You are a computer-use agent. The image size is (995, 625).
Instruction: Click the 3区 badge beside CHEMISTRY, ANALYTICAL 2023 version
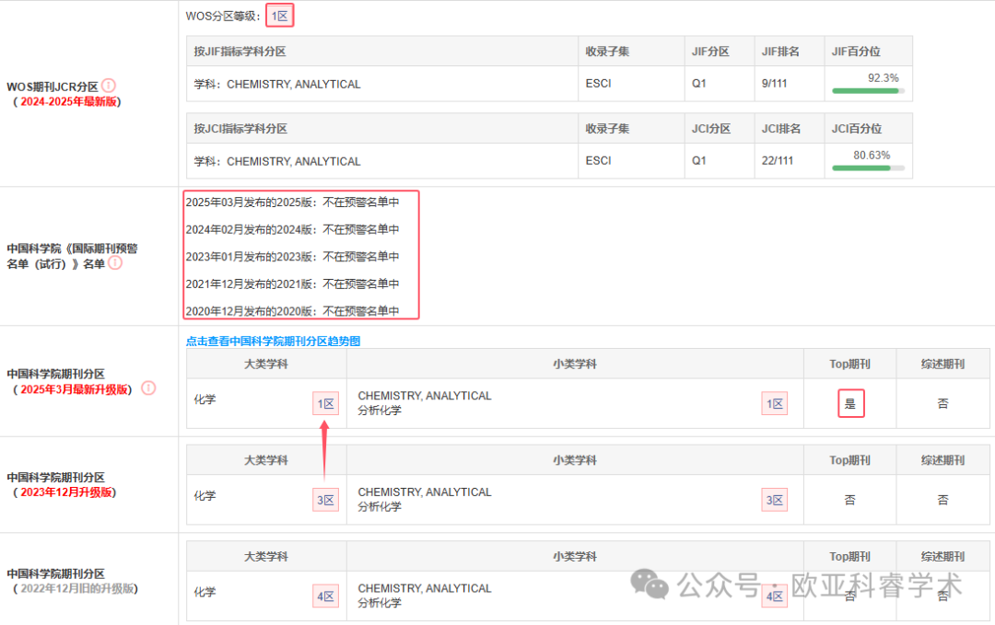click(x=774, y=500)
